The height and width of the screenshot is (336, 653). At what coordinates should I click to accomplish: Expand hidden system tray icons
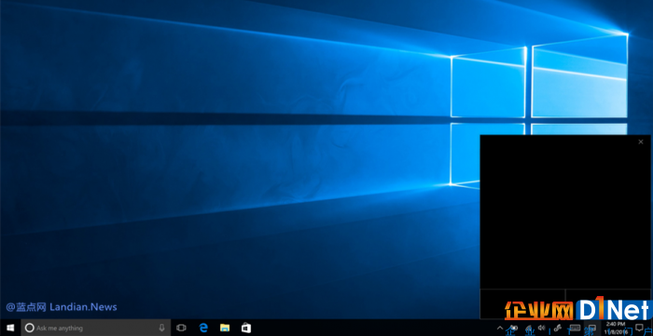click(x=500, y=328)
